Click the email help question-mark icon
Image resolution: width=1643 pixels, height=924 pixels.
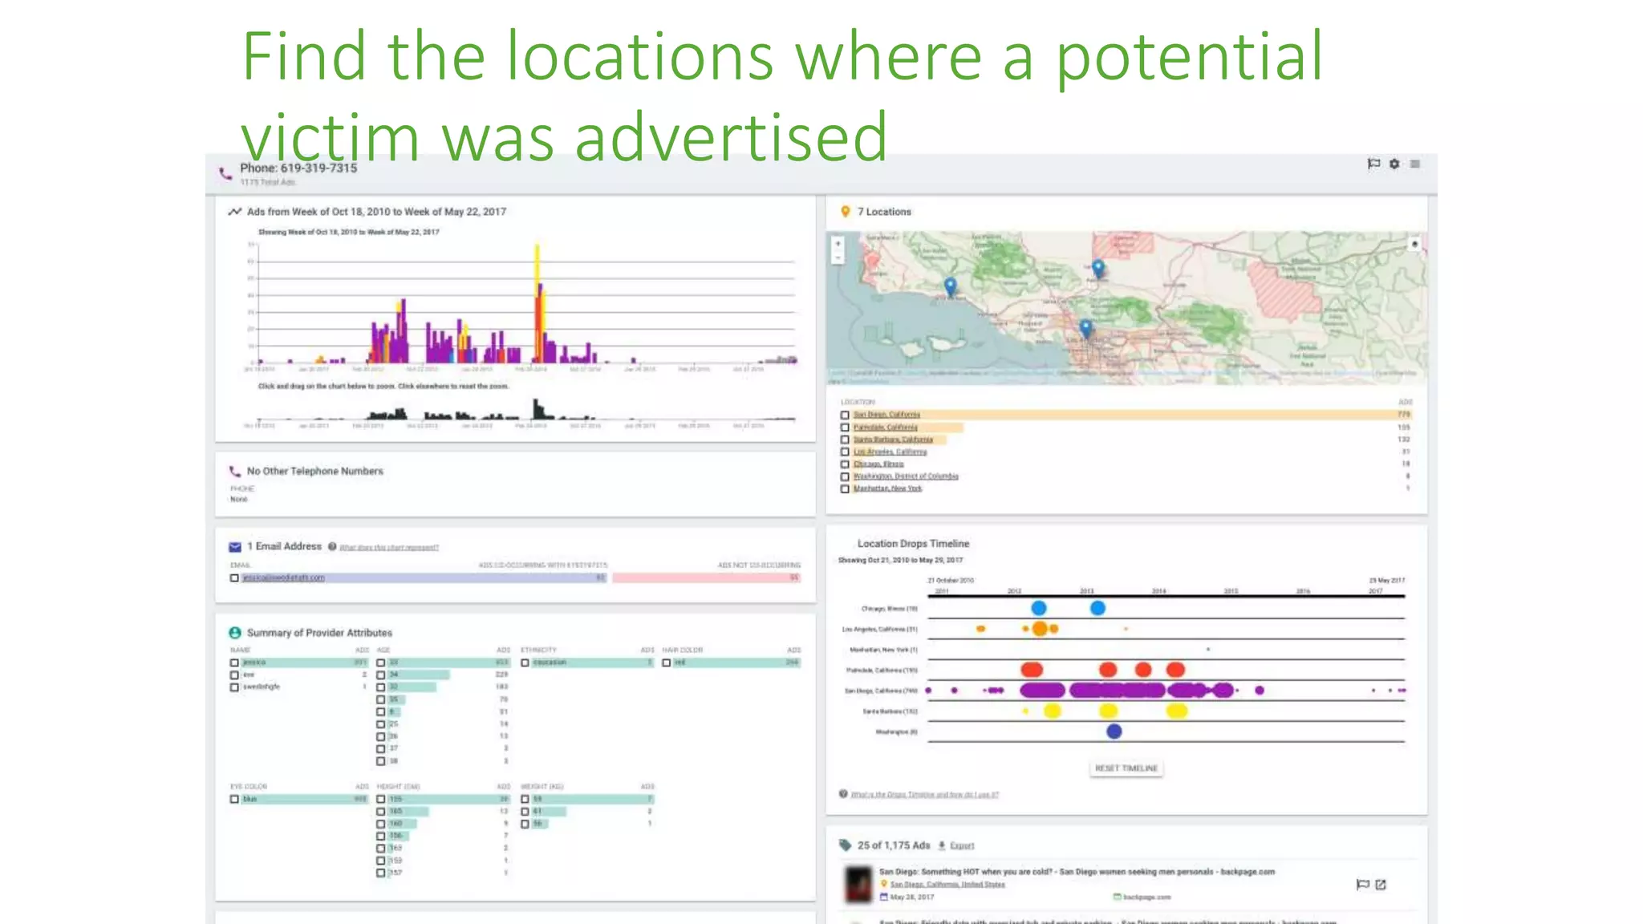click(332, 546)
